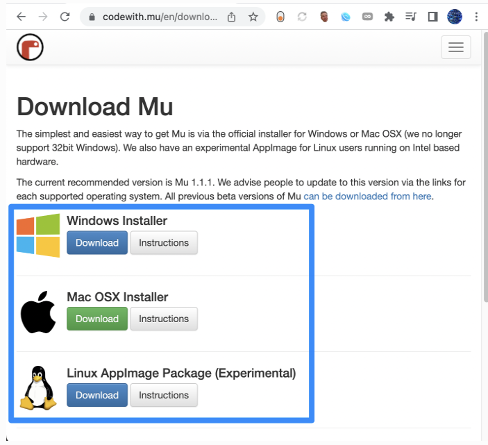
Task: Open Instructions for Linux AppImage Package
Action: (x=164, y=395)
